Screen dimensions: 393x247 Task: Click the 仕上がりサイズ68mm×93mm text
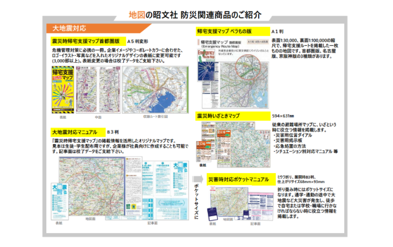tap(301, 181)
